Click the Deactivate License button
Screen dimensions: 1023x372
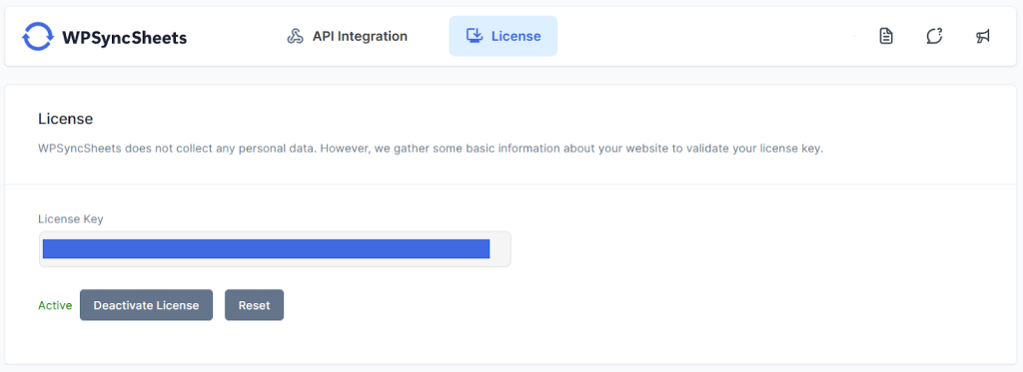coord(146,305)
